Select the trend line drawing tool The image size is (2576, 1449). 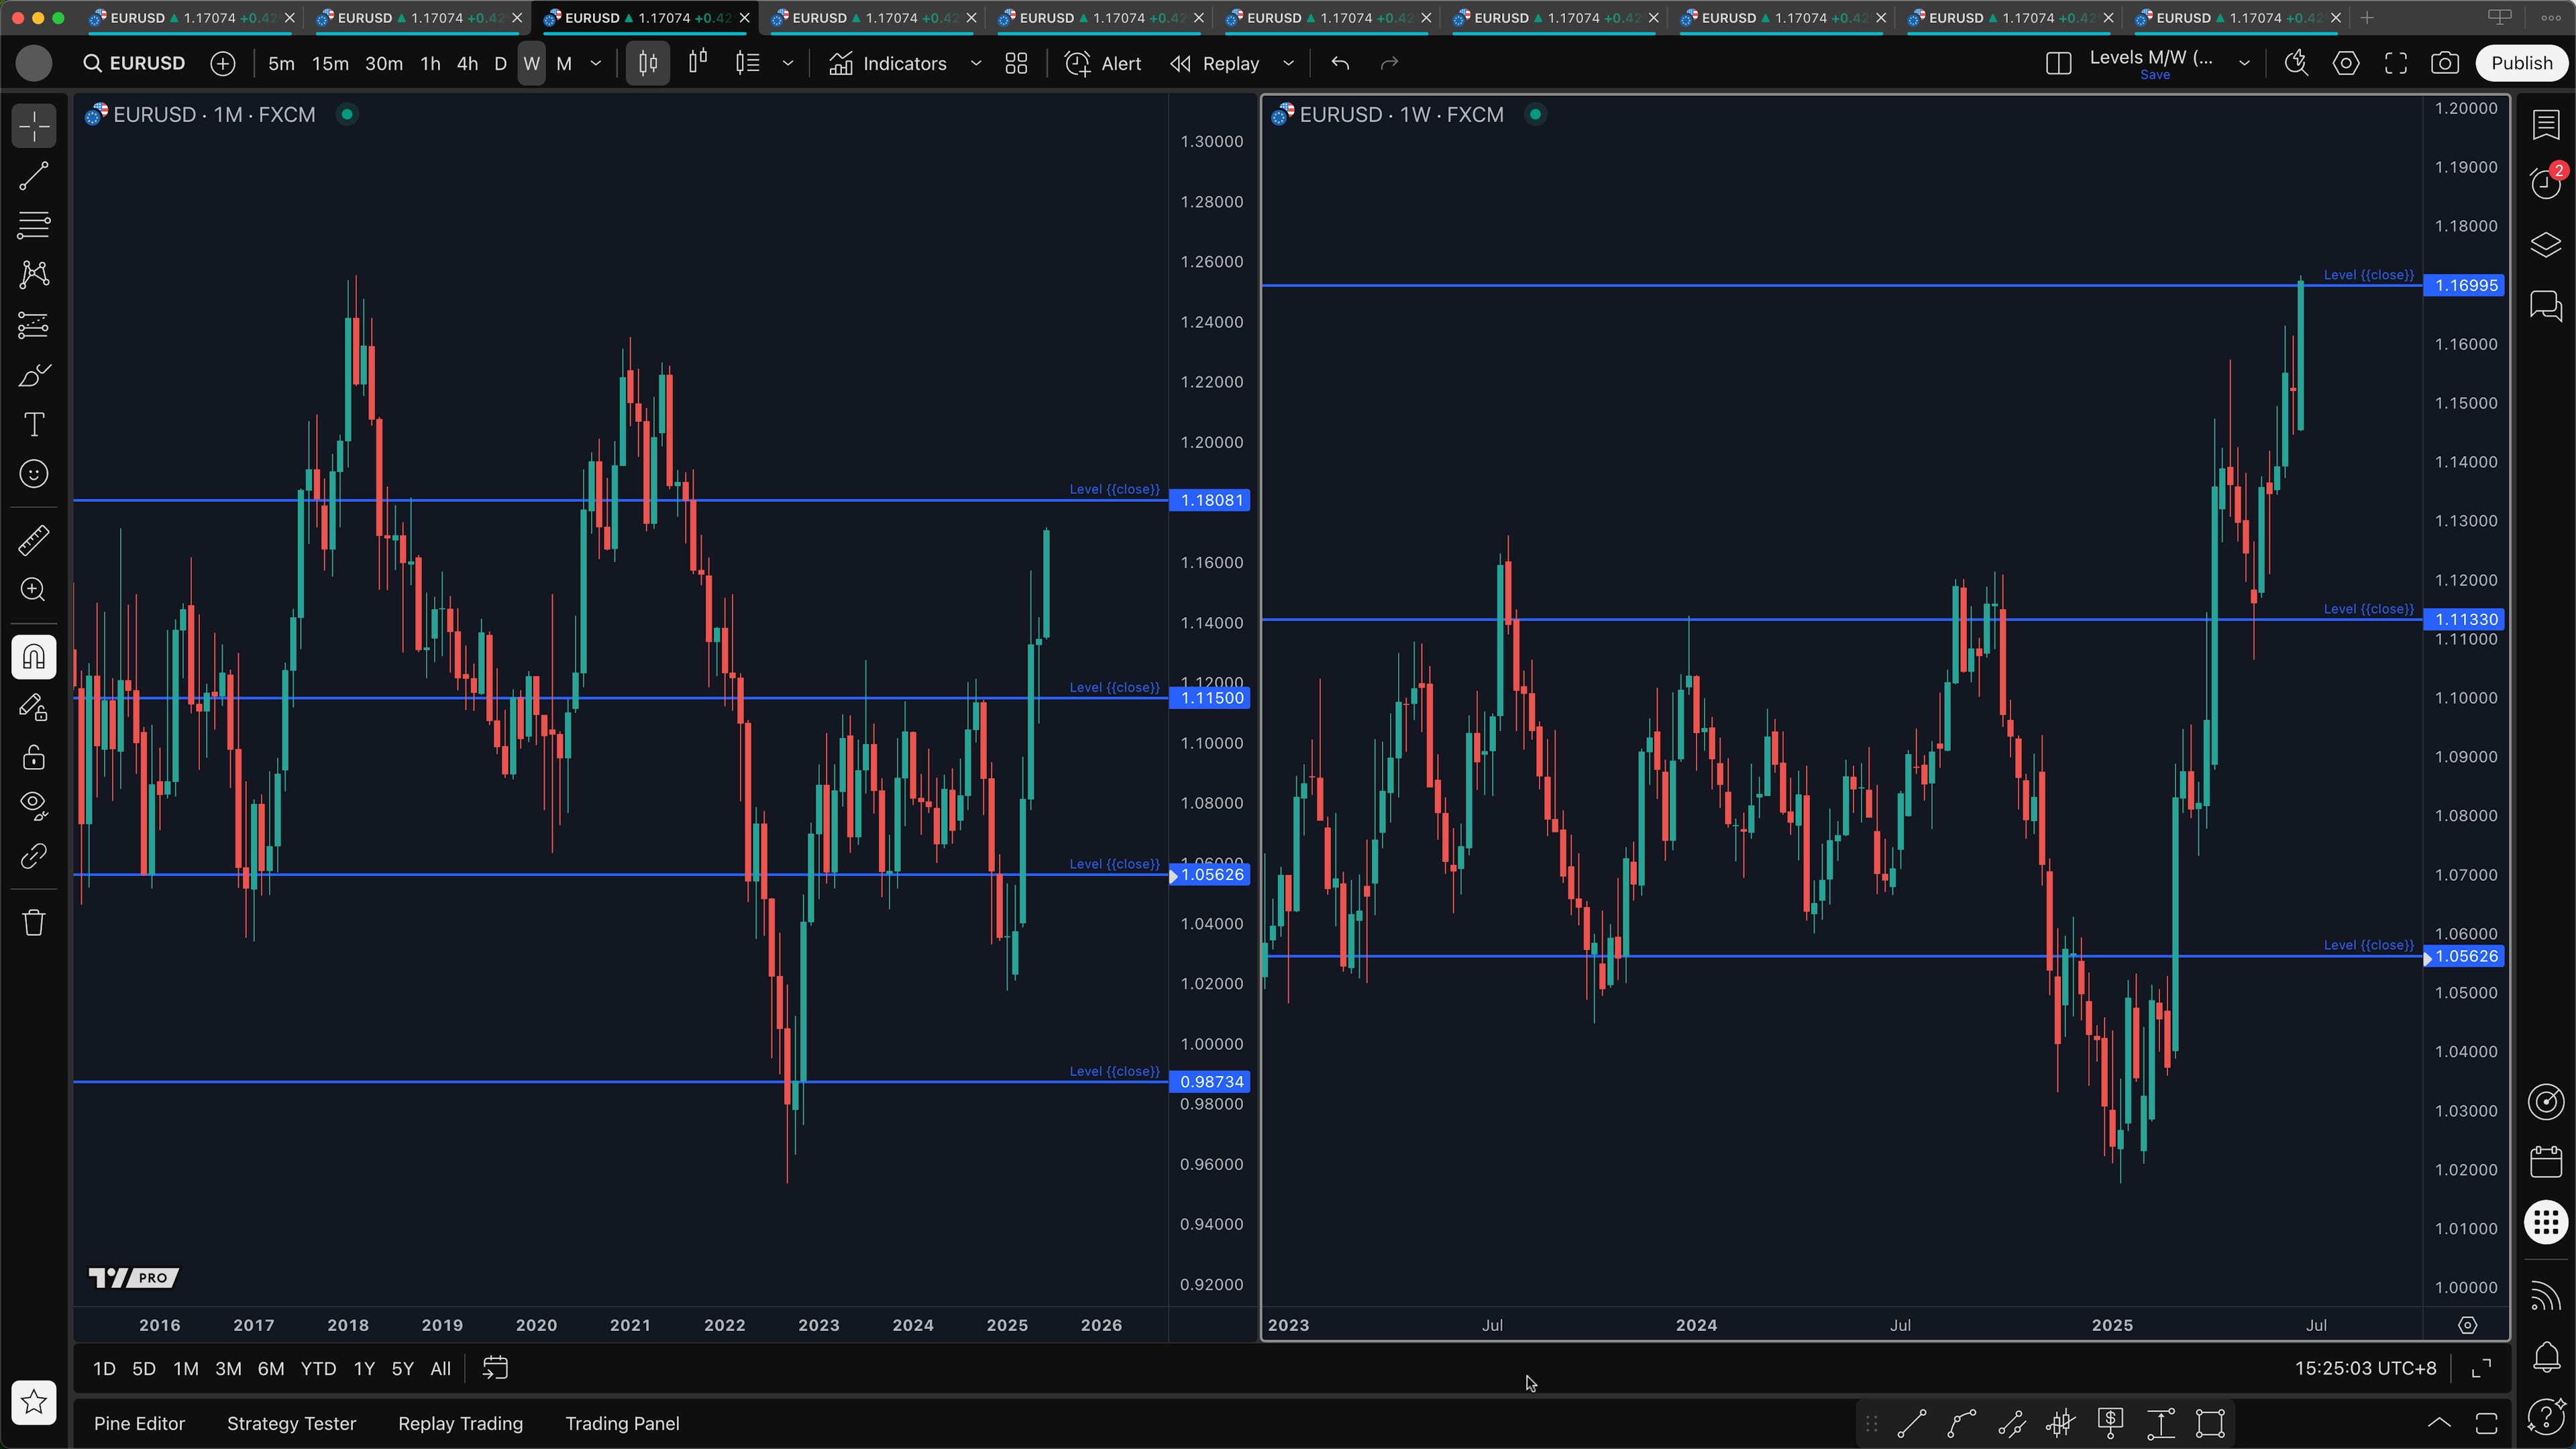tap(34, 177)
